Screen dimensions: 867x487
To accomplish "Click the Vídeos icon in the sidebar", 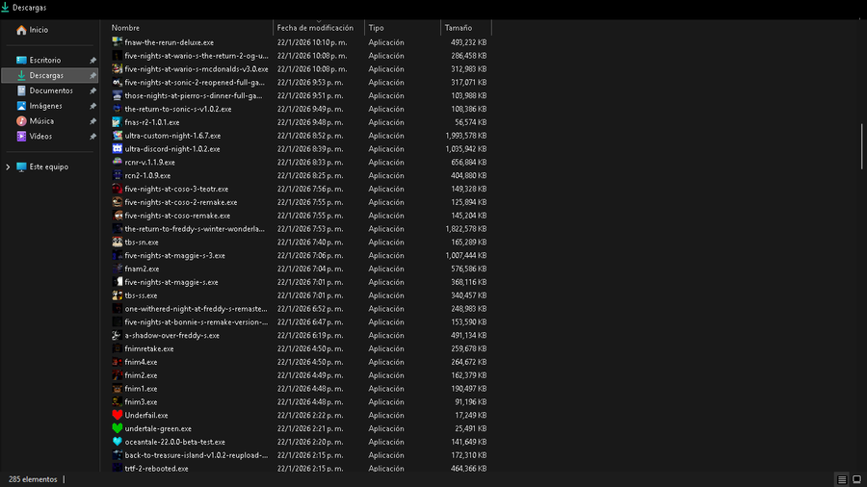I will 21,136.
